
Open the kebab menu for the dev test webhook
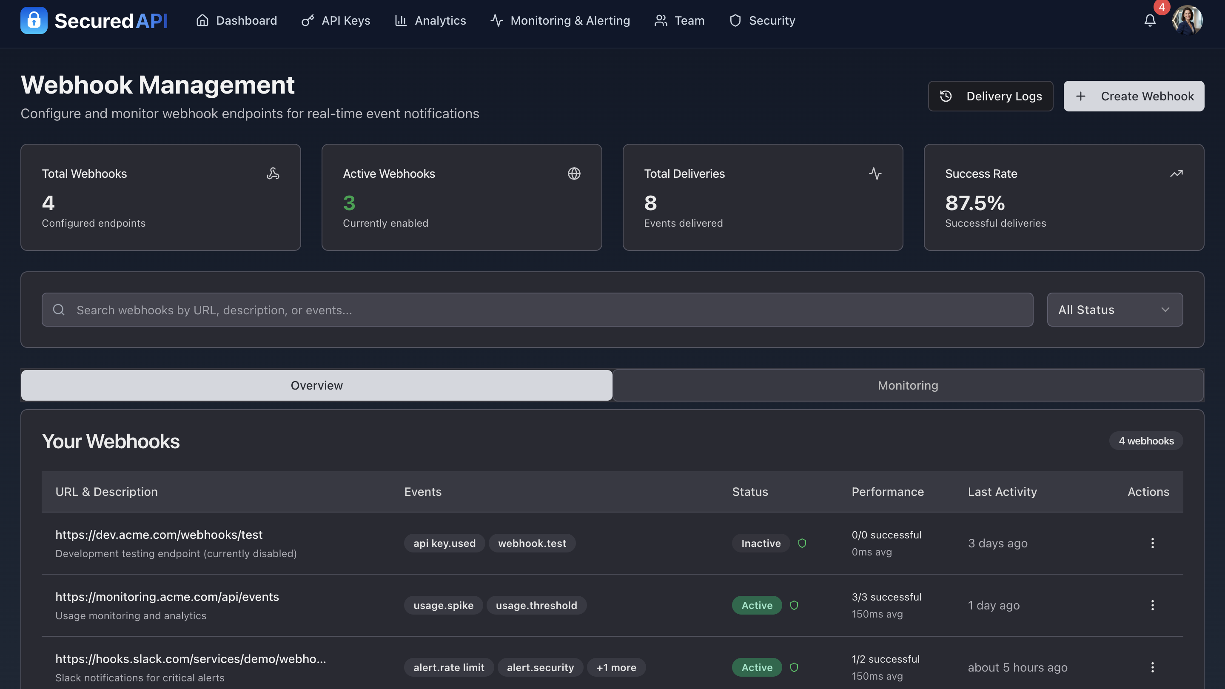click(1153, 543)
